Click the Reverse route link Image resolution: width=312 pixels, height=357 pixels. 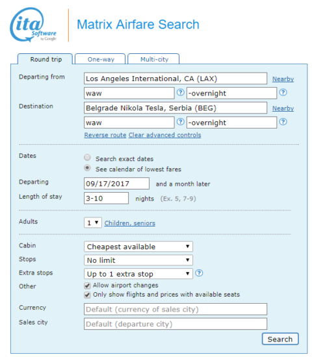pos(105,135)
